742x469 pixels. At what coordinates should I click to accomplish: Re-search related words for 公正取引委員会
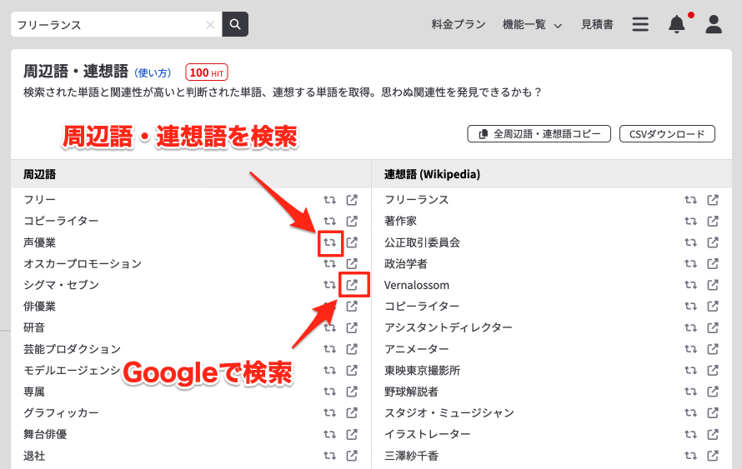(690, 242)
